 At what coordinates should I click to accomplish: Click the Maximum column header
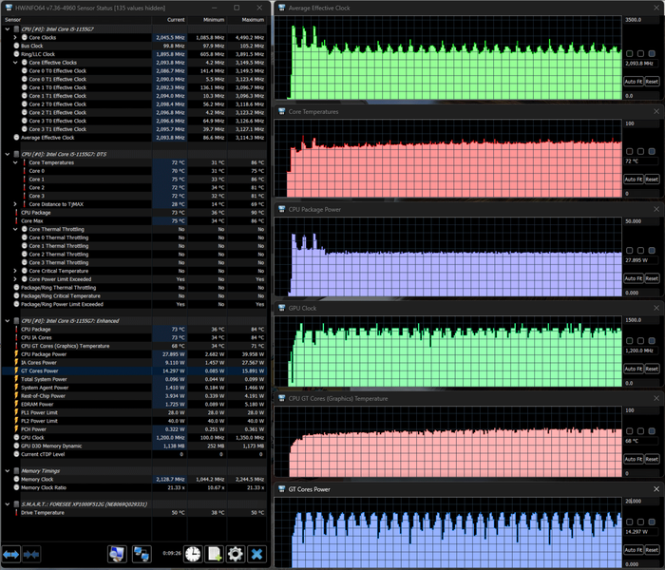[248, 20]
